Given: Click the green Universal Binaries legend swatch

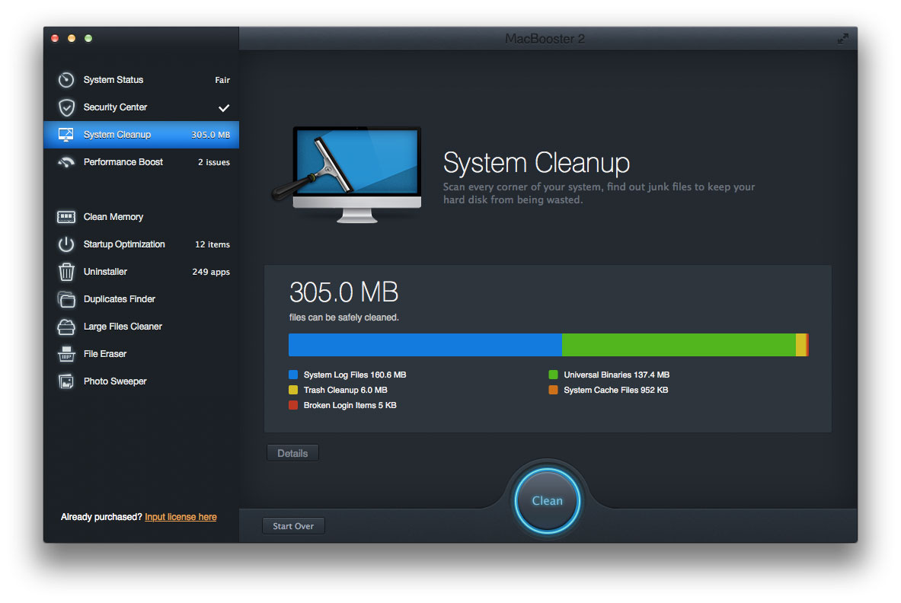Looking at the screenshot, I should [554, 375].
